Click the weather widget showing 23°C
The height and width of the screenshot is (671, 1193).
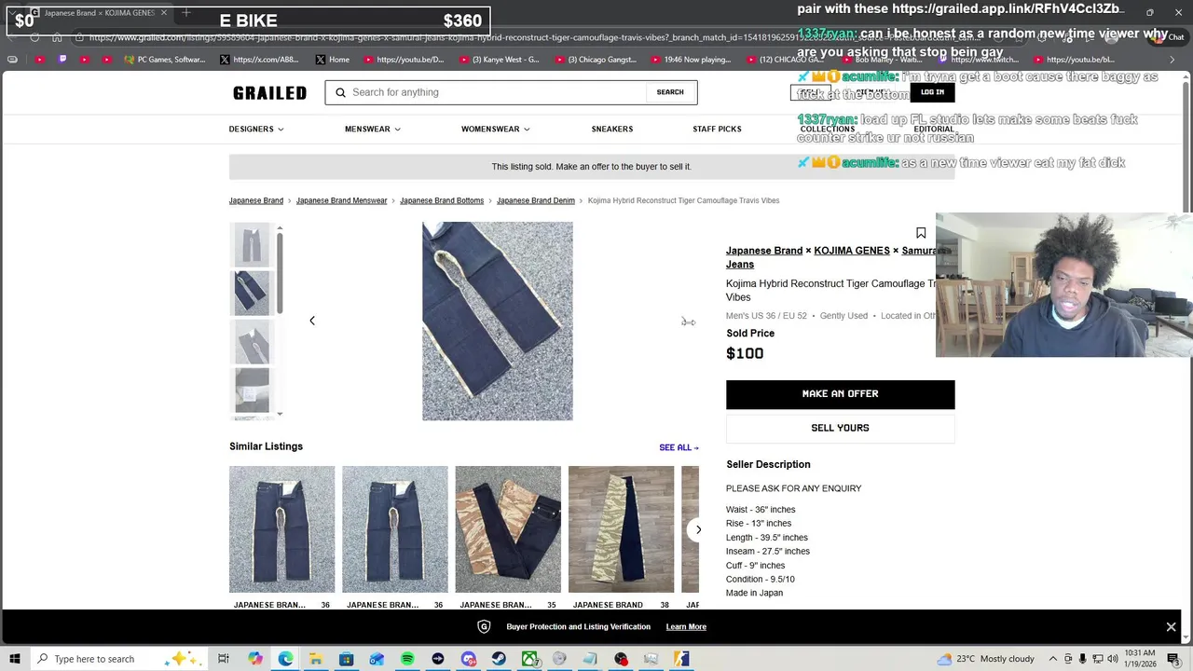pos(986,659)
